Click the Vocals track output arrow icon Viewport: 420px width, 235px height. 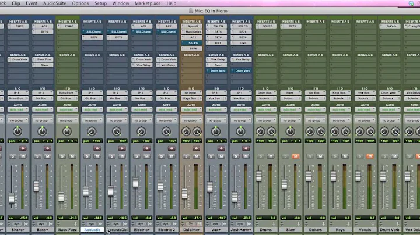(373, 224)
